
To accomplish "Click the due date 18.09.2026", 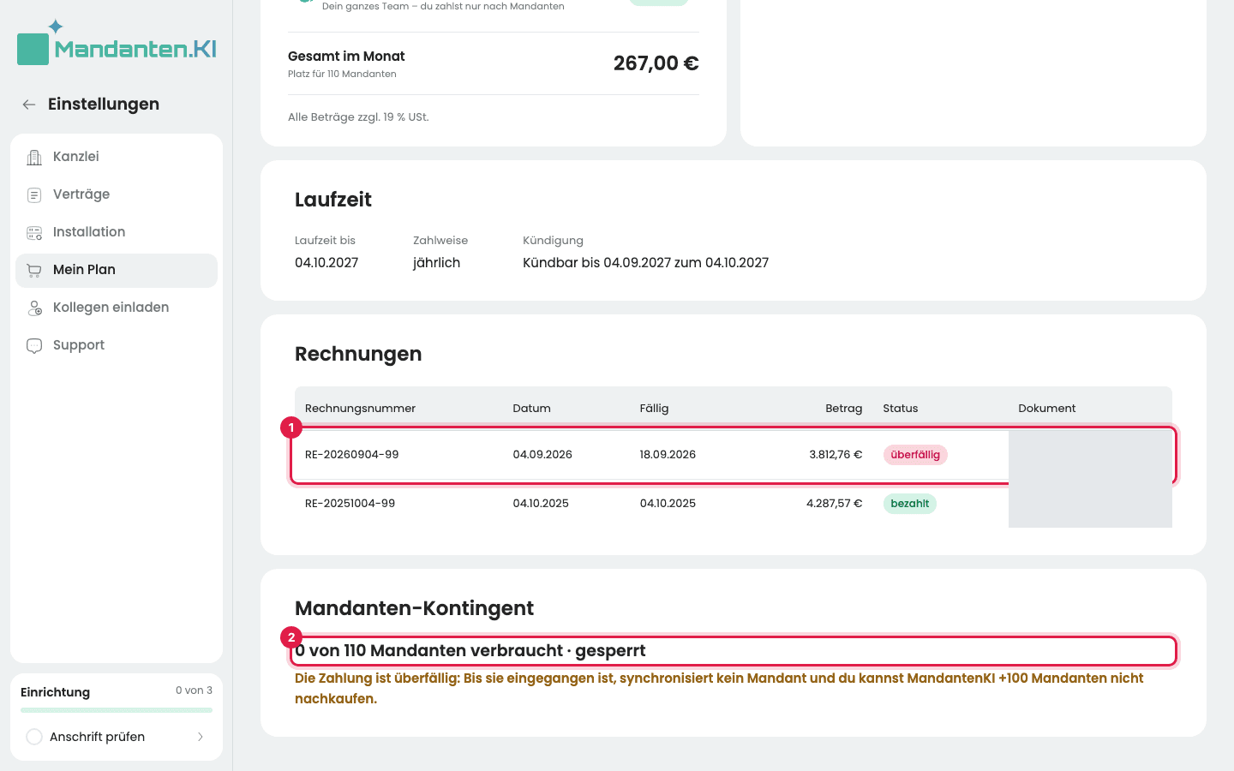I will coord(668,455).
